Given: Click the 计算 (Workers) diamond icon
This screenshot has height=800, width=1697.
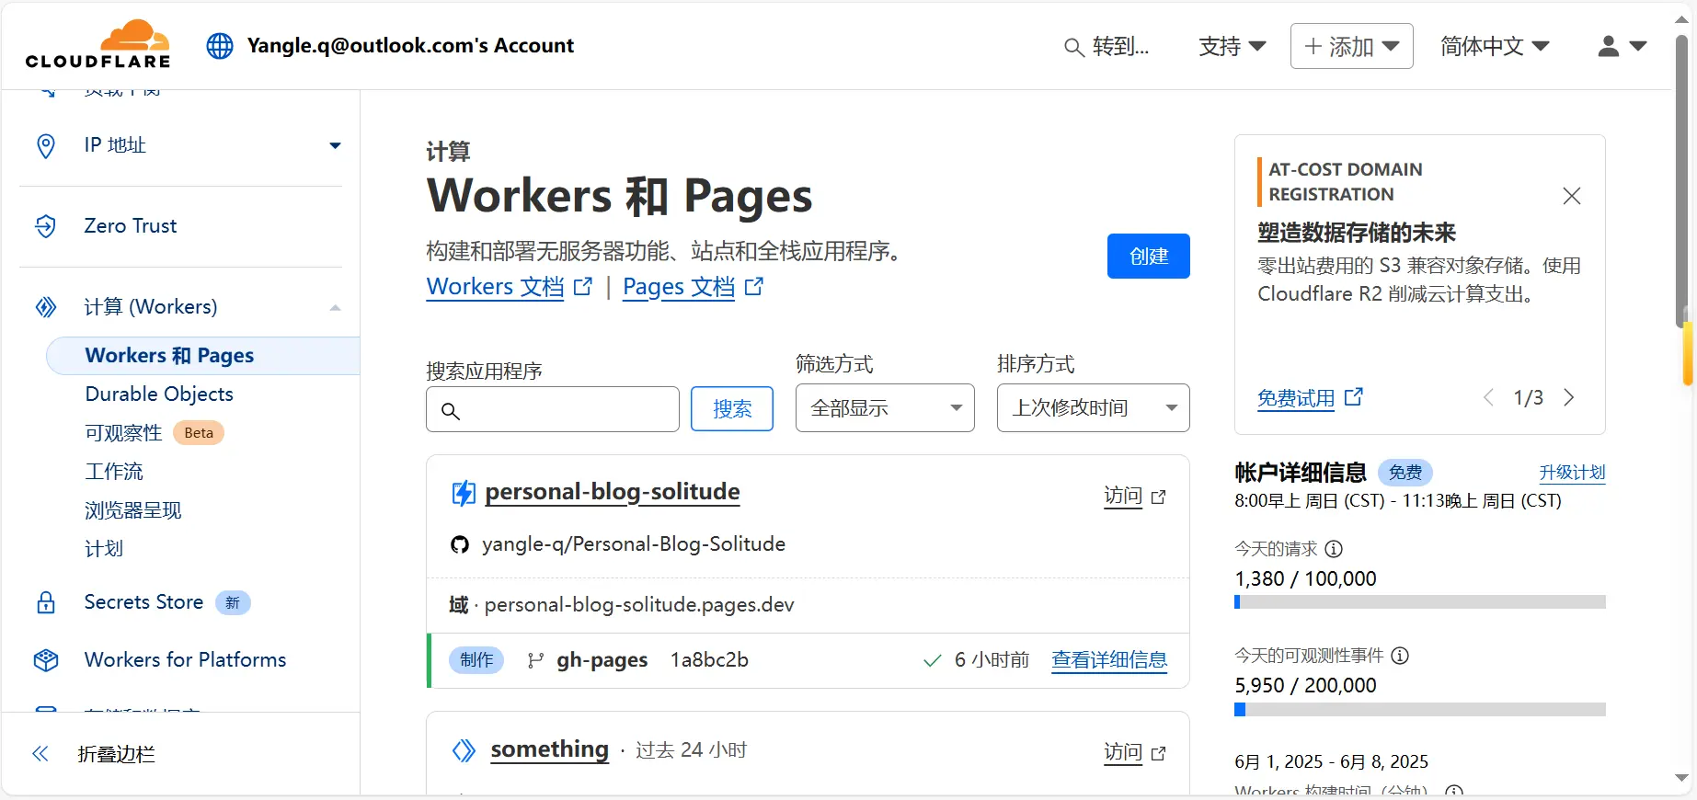Looking at the screenshot, I should 45,307.
